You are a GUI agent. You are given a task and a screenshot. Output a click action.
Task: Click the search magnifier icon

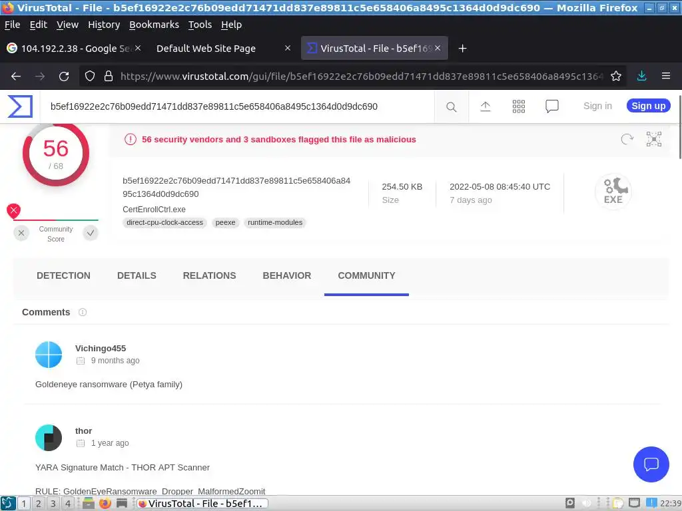[x=451, y=107]
